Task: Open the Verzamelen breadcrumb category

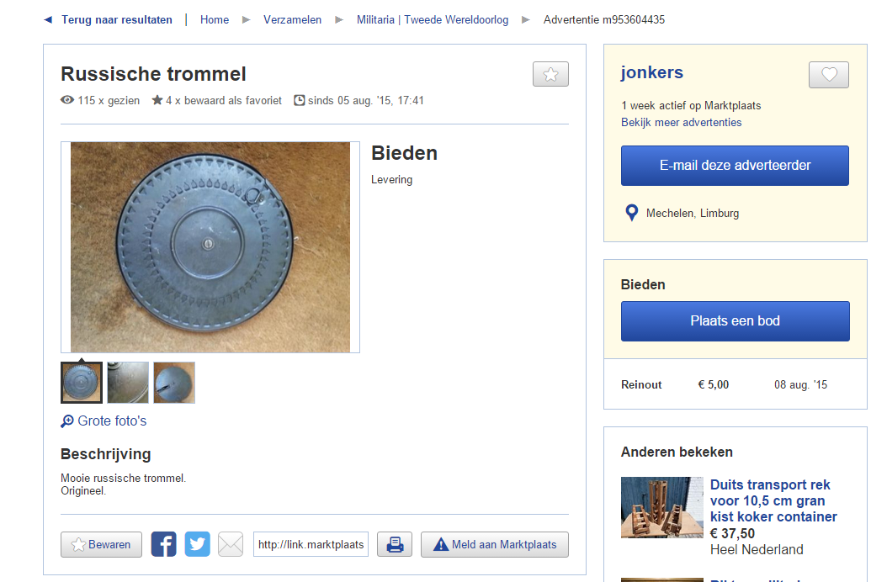Action: click(292, 19)
